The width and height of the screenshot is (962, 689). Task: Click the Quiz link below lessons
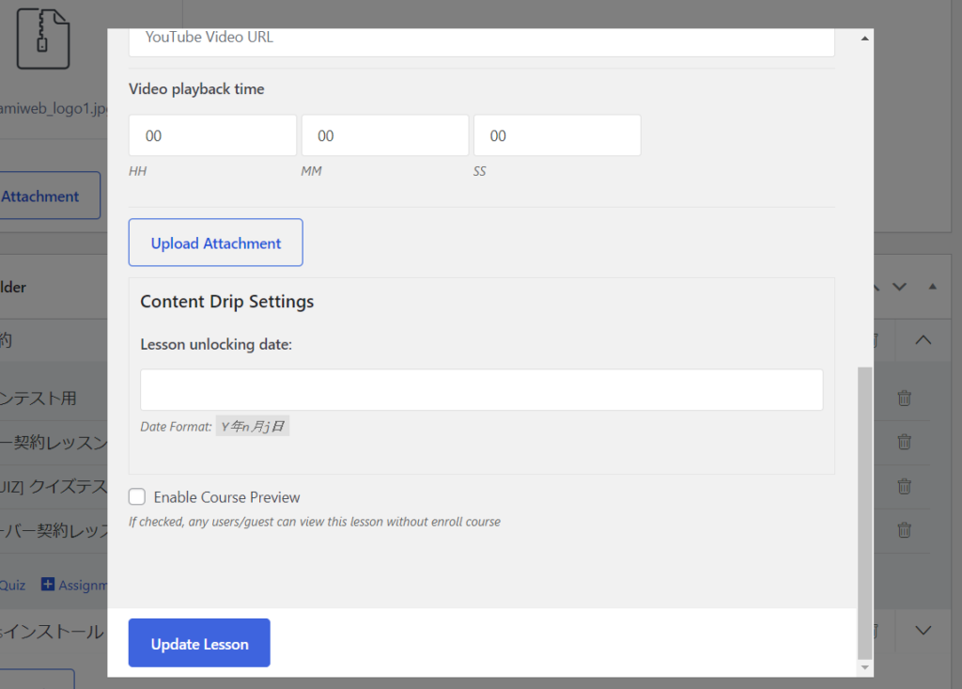[x=13, y=585]
